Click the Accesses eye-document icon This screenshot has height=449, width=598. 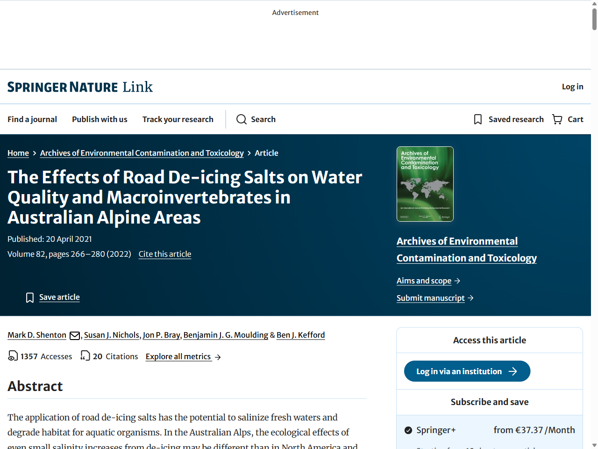click(x=13, y=356)
